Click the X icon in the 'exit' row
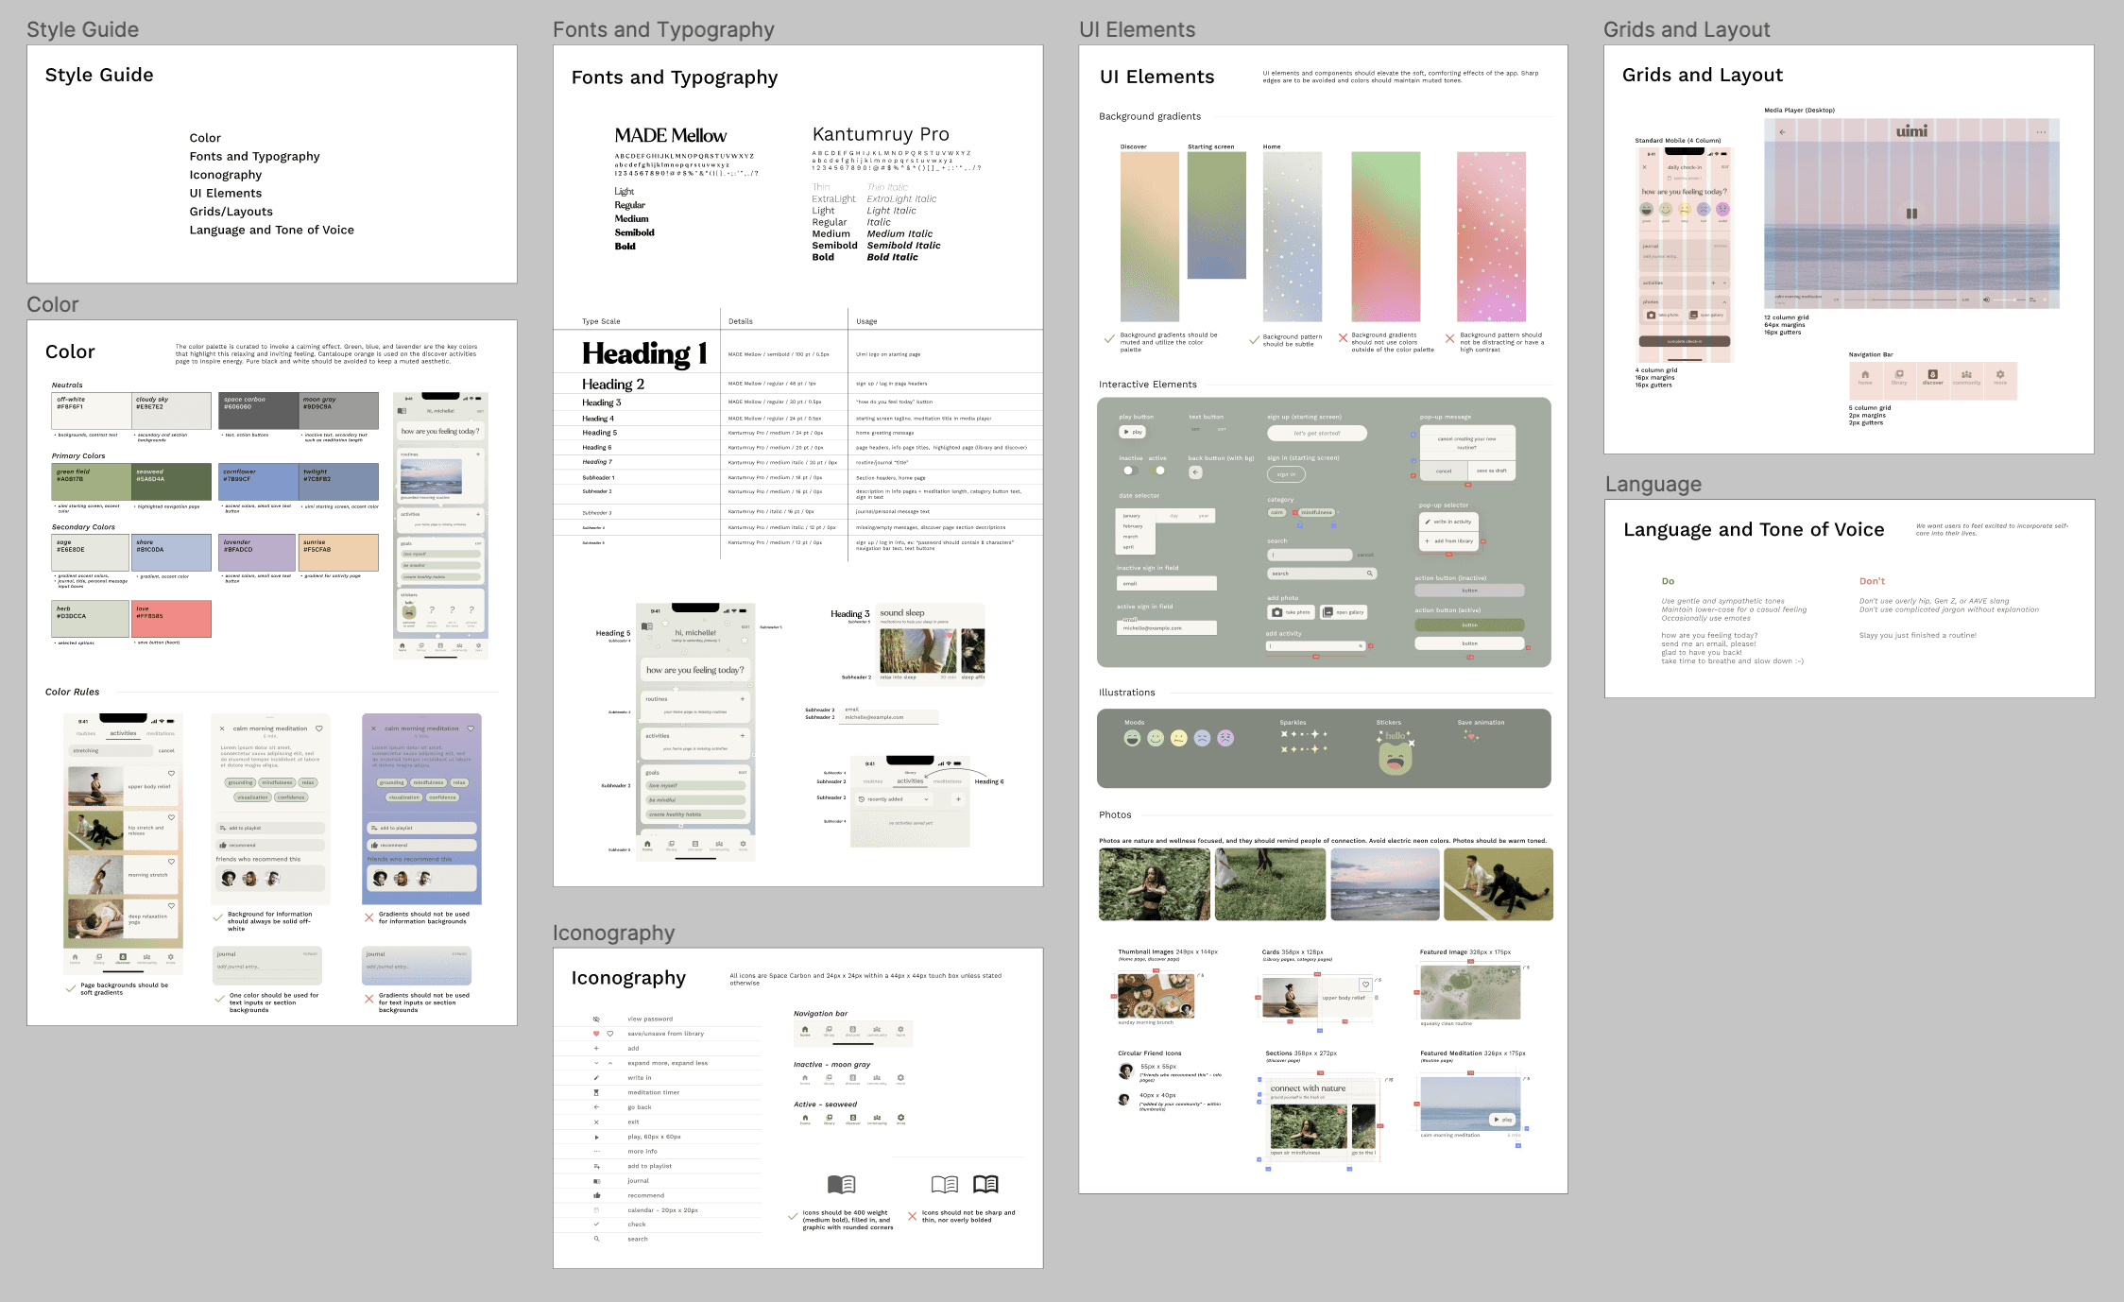This screenshot has width=2124, height=1302. tap(596, 1122)
